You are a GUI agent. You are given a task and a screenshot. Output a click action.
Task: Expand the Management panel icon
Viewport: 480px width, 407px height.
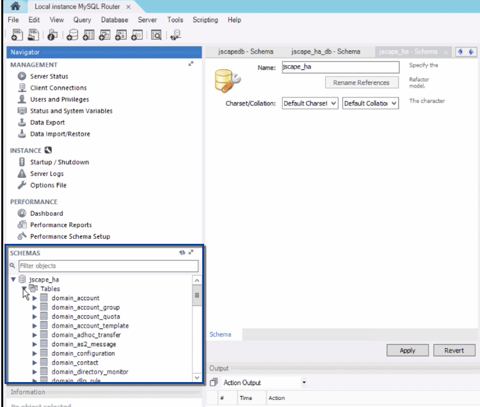(x=191, y=63)
